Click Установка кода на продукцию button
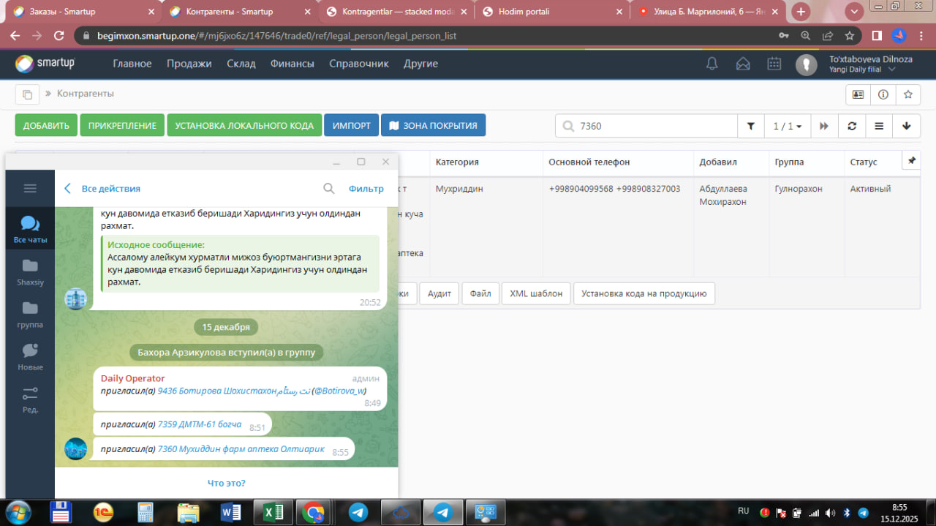This screenshot has width=936, height=526. pyautogui.click(x=644, y=293)
